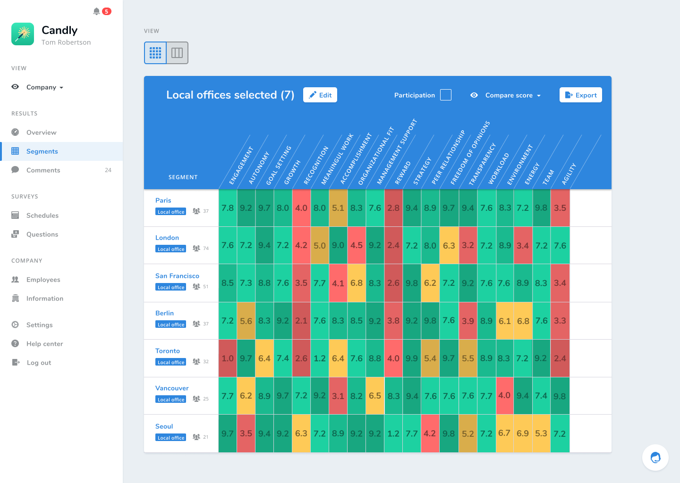Click the Edit button for local offices
This screenshot has width=680, height=483.
tap(320, 95)
